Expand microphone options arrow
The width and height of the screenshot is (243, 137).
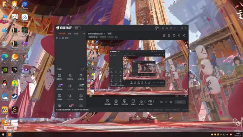(145, 102)
